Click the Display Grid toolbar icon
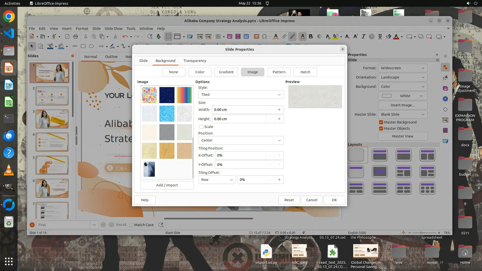 168,36
